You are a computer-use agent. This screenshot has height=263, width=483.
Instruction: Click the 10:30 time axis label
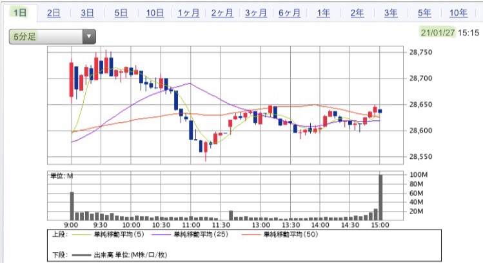(161, 225)
